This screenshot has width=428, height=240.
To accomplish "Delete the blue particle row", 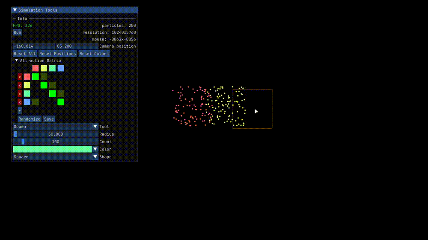I will coord(20,102).
